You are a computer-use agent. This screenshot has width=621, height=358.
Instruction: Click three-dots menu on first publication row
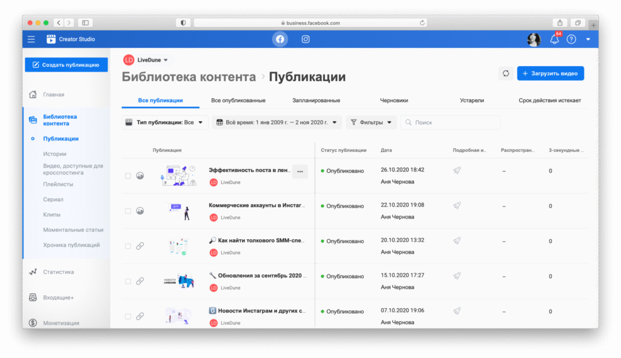click(300, 171)
